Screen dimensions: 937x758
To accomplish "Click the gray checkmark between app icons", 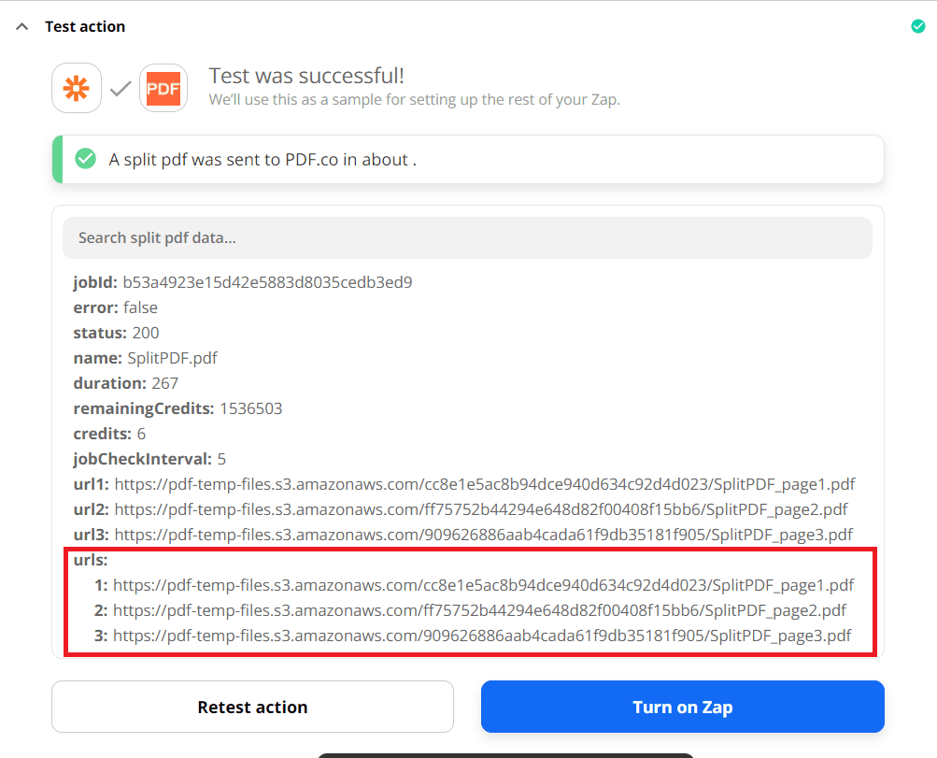I will pyautogui.click(x=121, y=89).
